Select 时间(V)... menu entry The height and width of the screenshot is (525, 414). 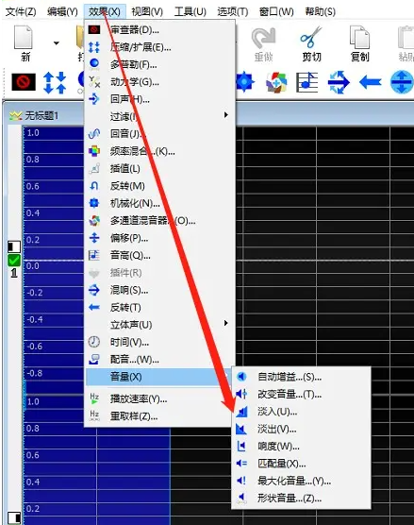(x=160, y=342)
